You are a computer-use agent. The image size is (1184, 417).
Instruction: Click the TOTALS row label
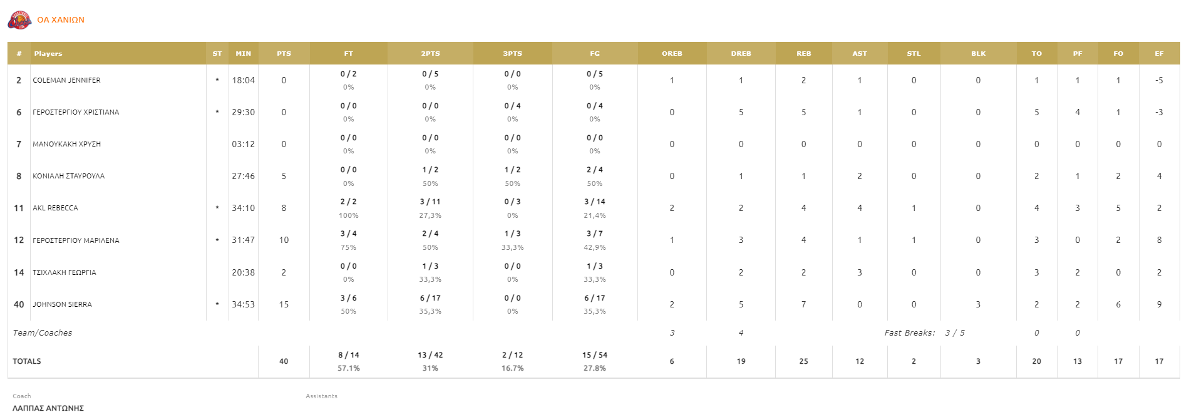[x=27, y=361]
